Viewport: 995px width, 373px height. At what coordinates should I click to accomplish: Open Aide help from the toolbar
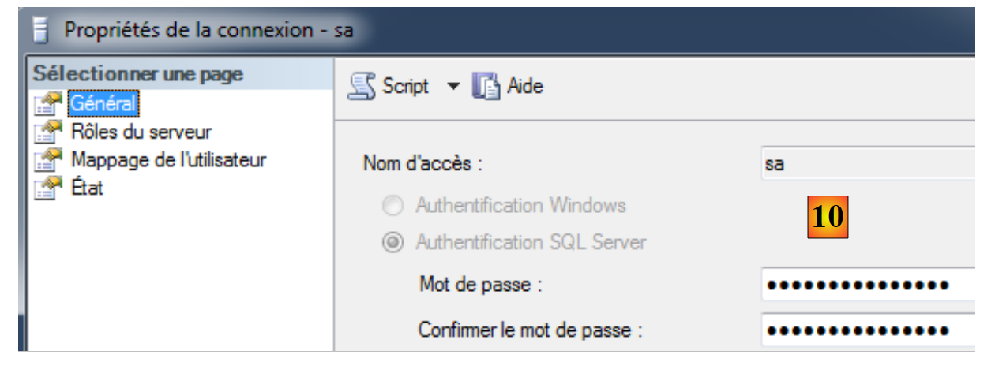(x=525, y=86)
